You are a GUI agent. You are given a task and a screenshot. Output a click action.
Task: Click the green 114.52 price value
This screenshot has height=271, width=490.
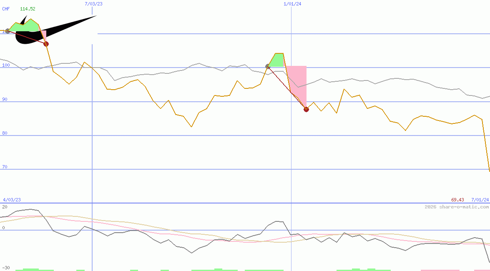(x=28, y=9)
